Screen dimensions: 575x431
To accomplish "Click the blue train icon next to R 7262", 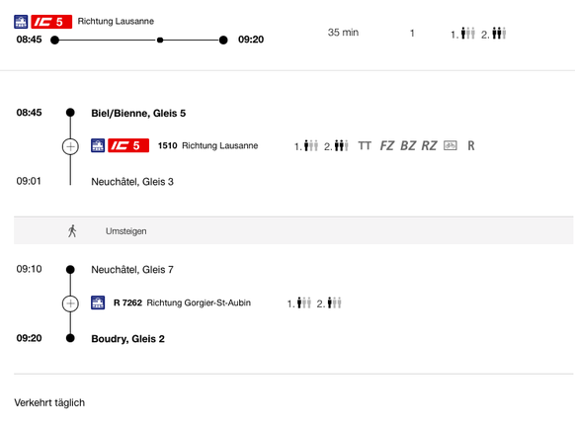I will [x=98, y=302].
